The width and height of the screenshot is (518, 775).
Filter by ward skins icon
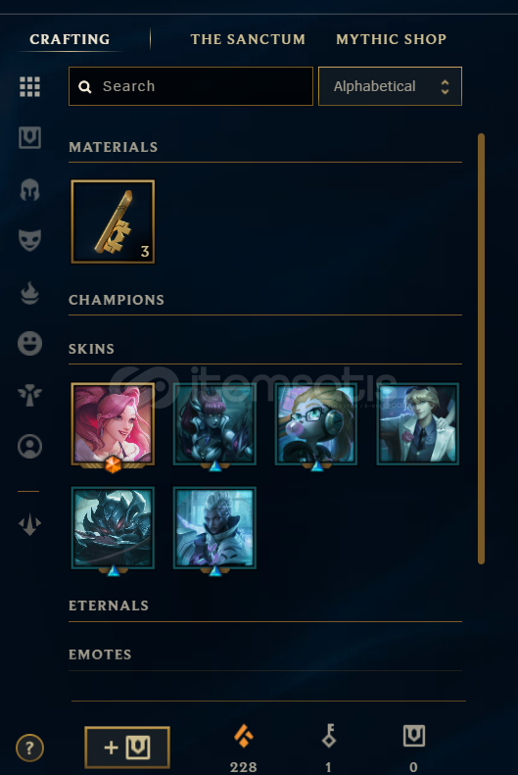(x=29, y=395)
